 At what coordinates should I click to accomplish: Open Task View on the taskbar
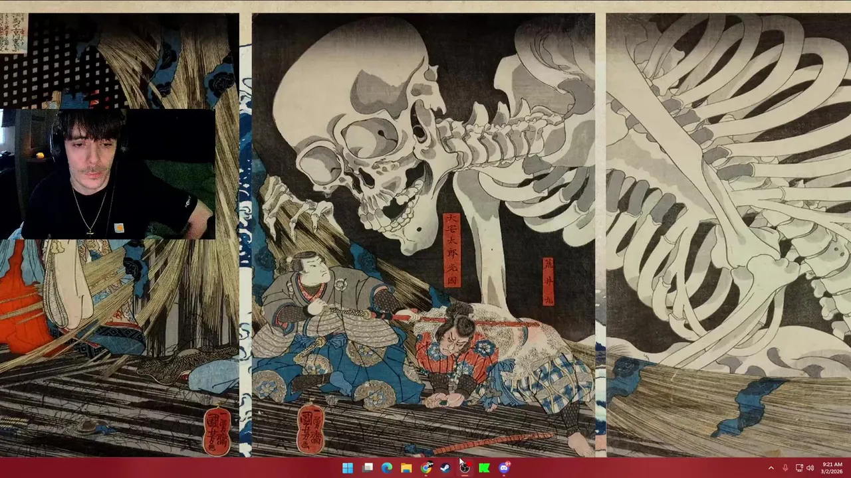pos(368,468)
